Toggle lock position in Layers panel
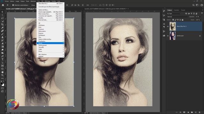Screen dimensions: 204x114 point(178,20)
